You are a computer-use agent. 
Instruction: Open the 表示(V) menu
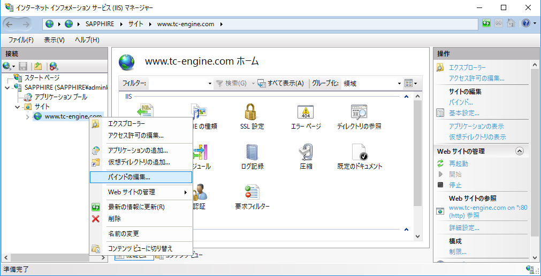tap(54, 40)
